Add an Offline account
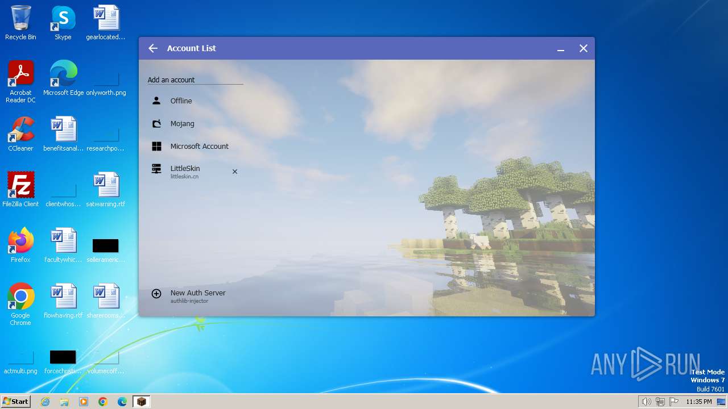 195,101
